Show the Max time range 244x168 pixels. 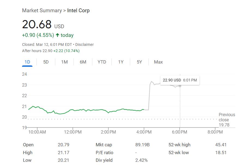158,62
